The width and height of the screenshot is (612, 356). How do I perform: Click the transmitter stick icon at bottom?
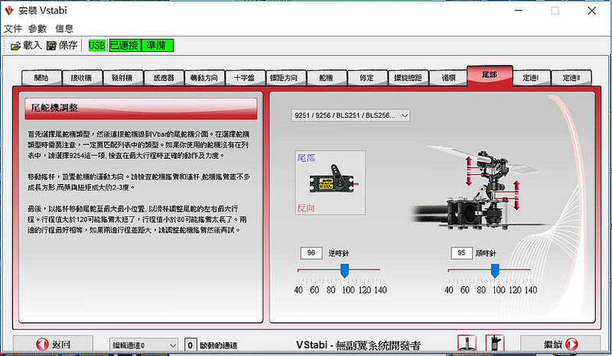click(467, 344)
